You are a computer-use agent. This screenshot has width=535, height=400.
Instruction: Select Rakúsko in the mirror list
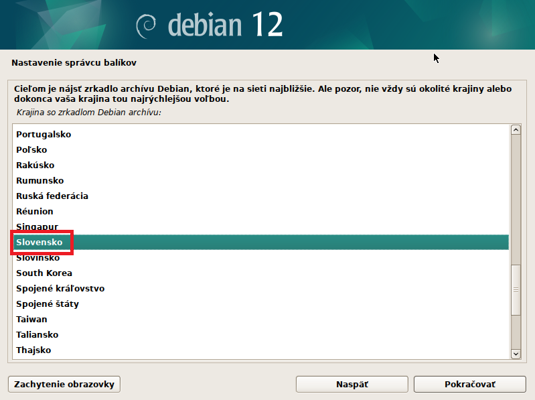[35, 165]
